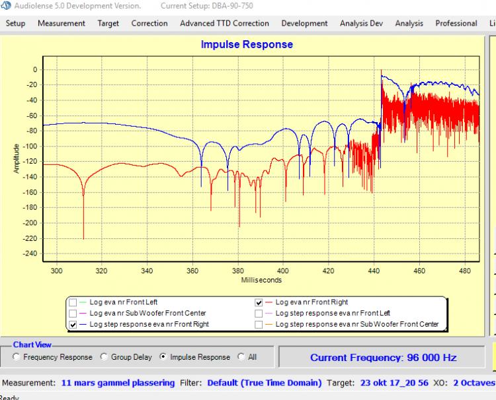
Task: Click the Chart View group label
Action: [32, 345]
